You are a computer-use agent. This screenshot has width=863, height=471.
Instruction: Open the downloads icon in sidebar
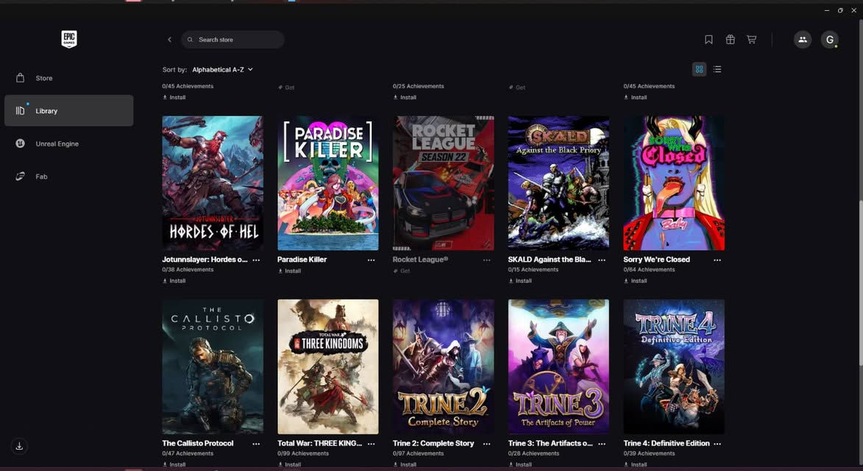[x=19, y=446]
